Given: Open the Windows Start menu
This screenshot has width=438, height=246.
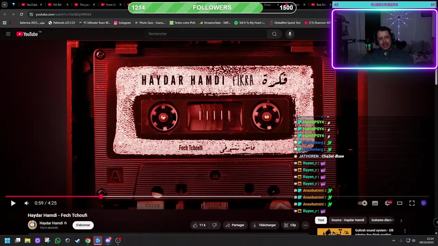Looking at the screenshot, I should click(x=7, y=241).
